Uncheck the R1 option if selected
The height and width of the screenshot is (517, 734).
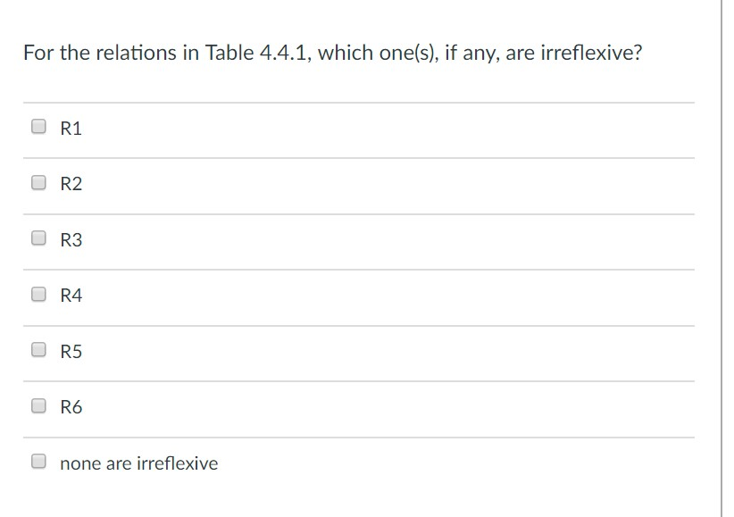tap(38, 126)
